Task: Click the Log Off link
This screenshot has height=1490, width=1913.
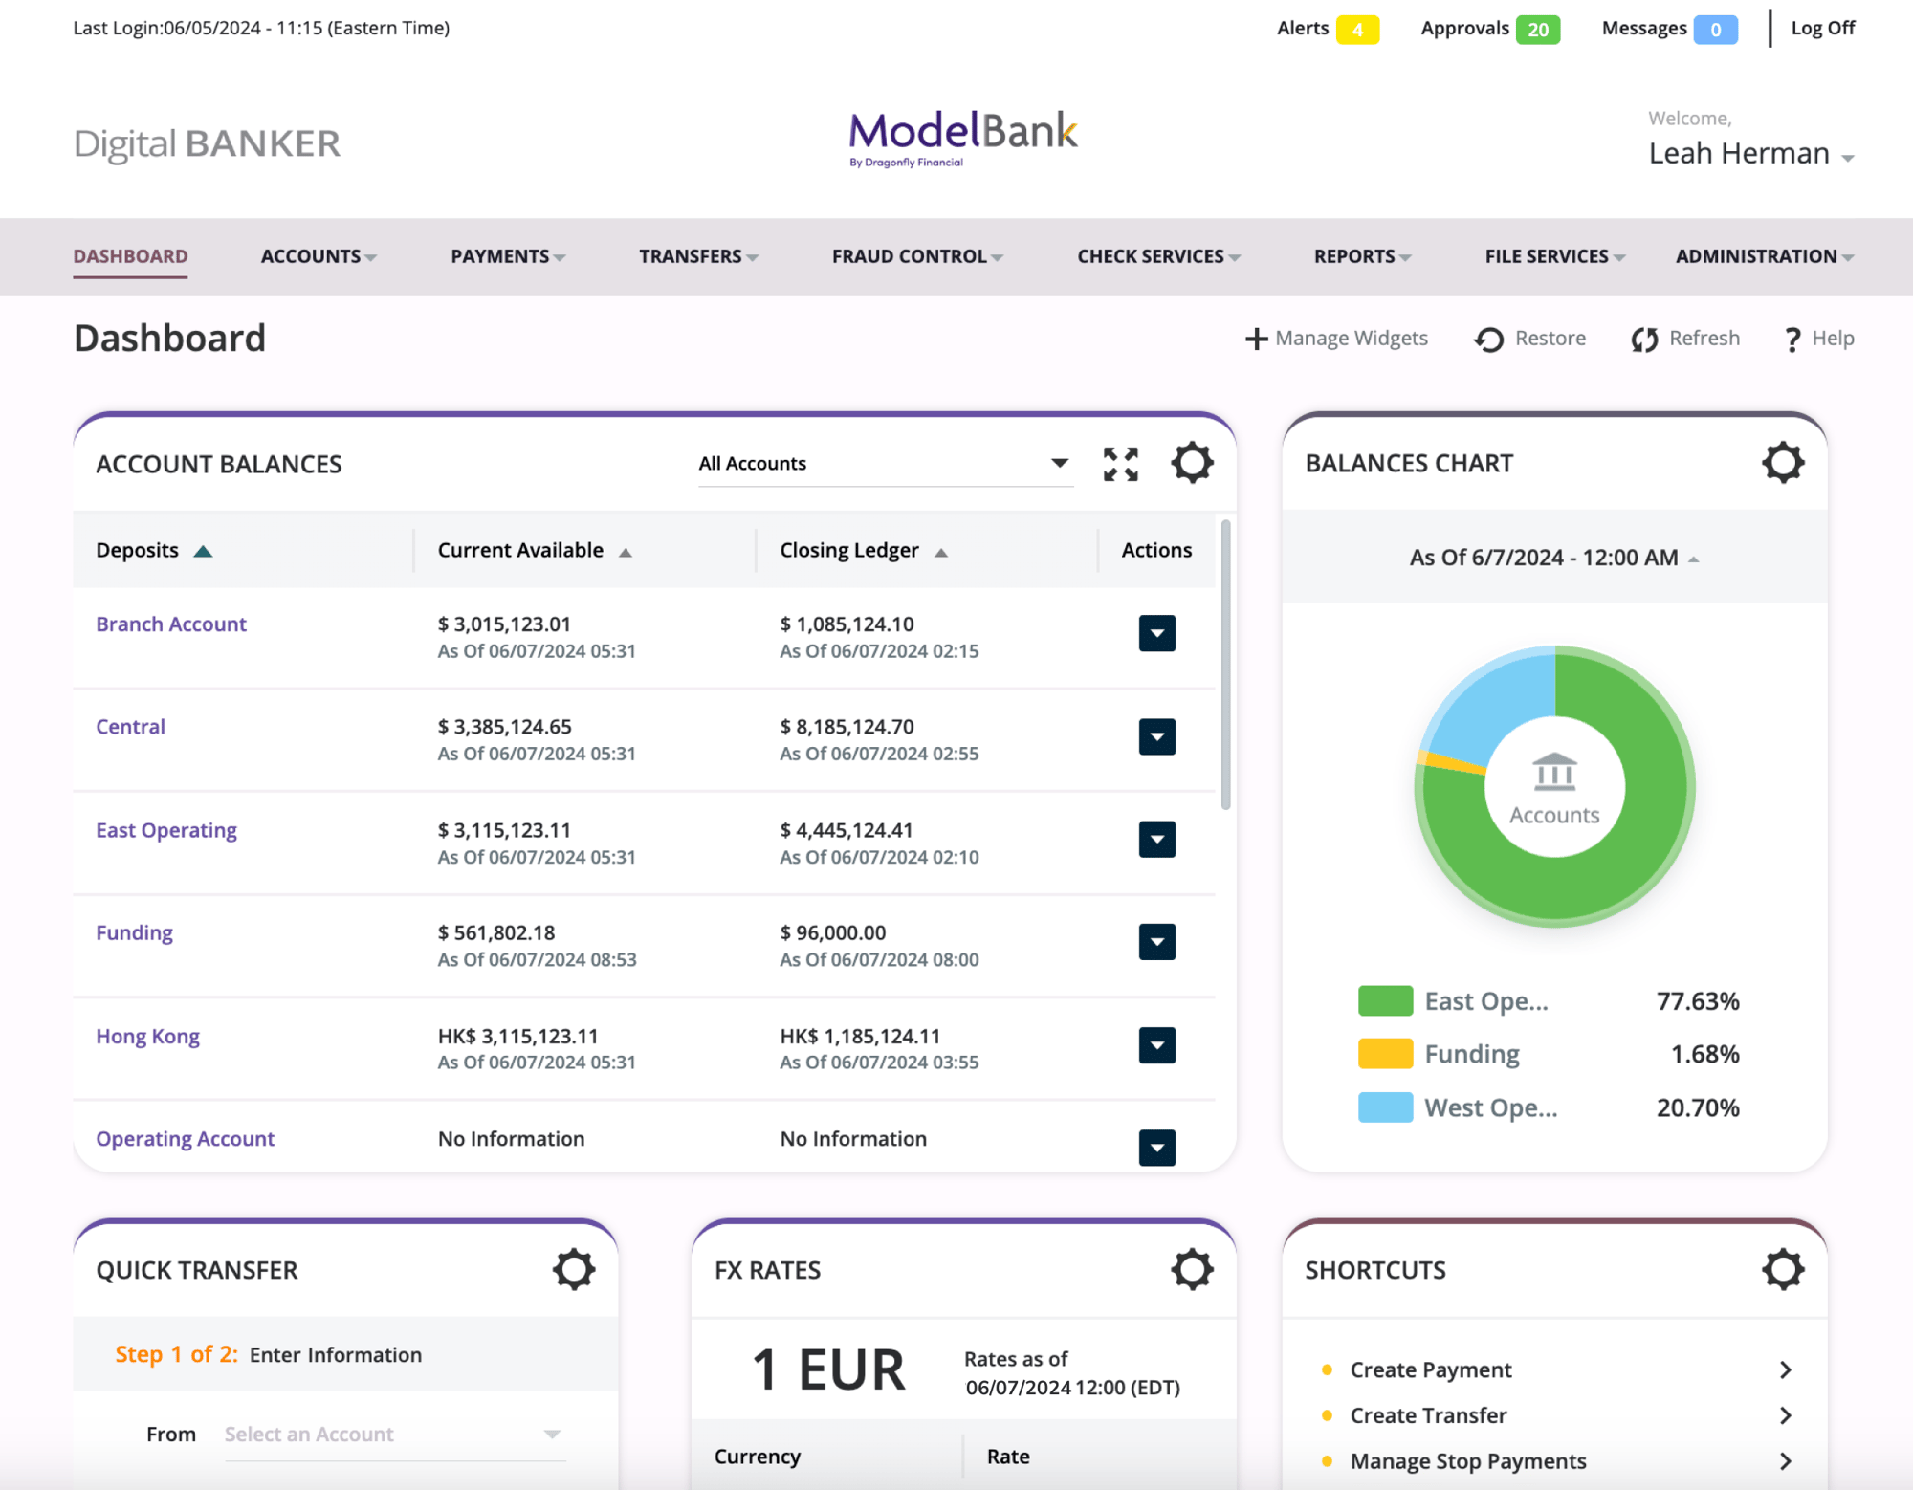Action: 1822,29
